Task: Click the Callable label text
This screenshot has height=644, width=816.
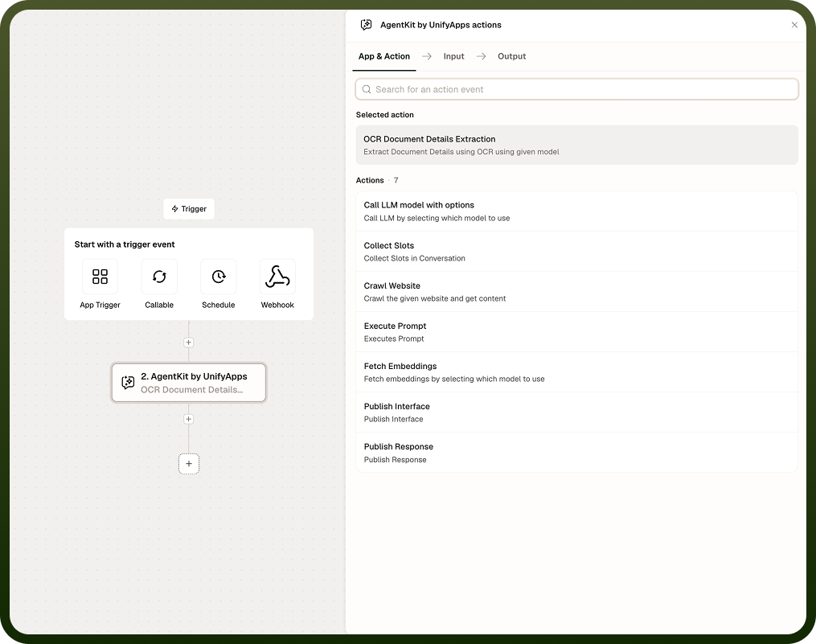Action: tap(159, 305)
